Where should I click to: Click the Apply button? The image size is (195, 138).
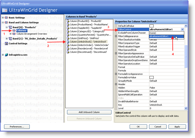177,127
